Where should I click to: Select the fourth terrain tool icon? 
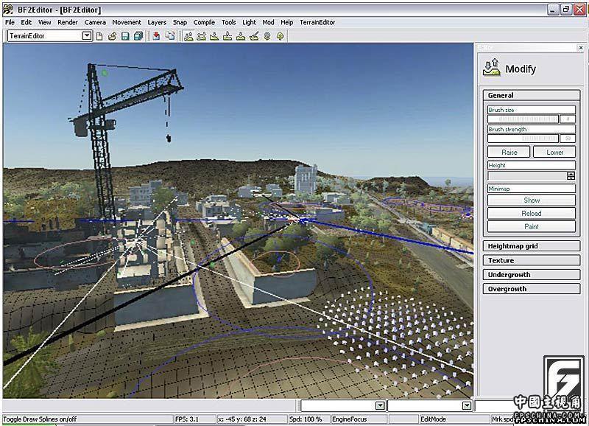[x=228, y=36]
